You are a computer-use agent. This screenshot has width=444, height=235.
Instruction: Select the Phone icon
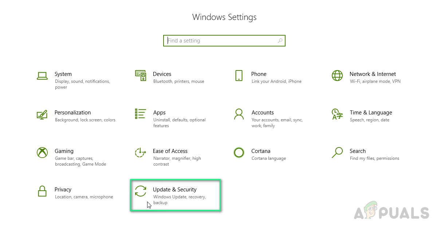coord(239,76)
